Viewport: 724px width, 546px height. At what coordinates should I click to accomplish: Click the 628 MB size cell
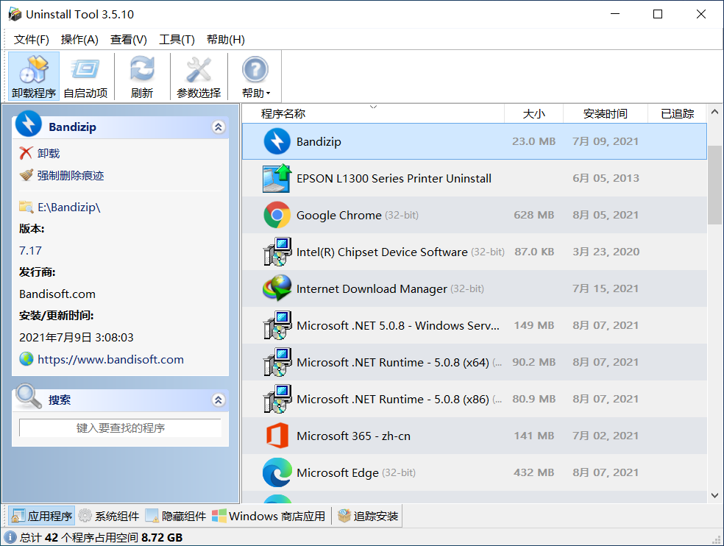point(533,215)
